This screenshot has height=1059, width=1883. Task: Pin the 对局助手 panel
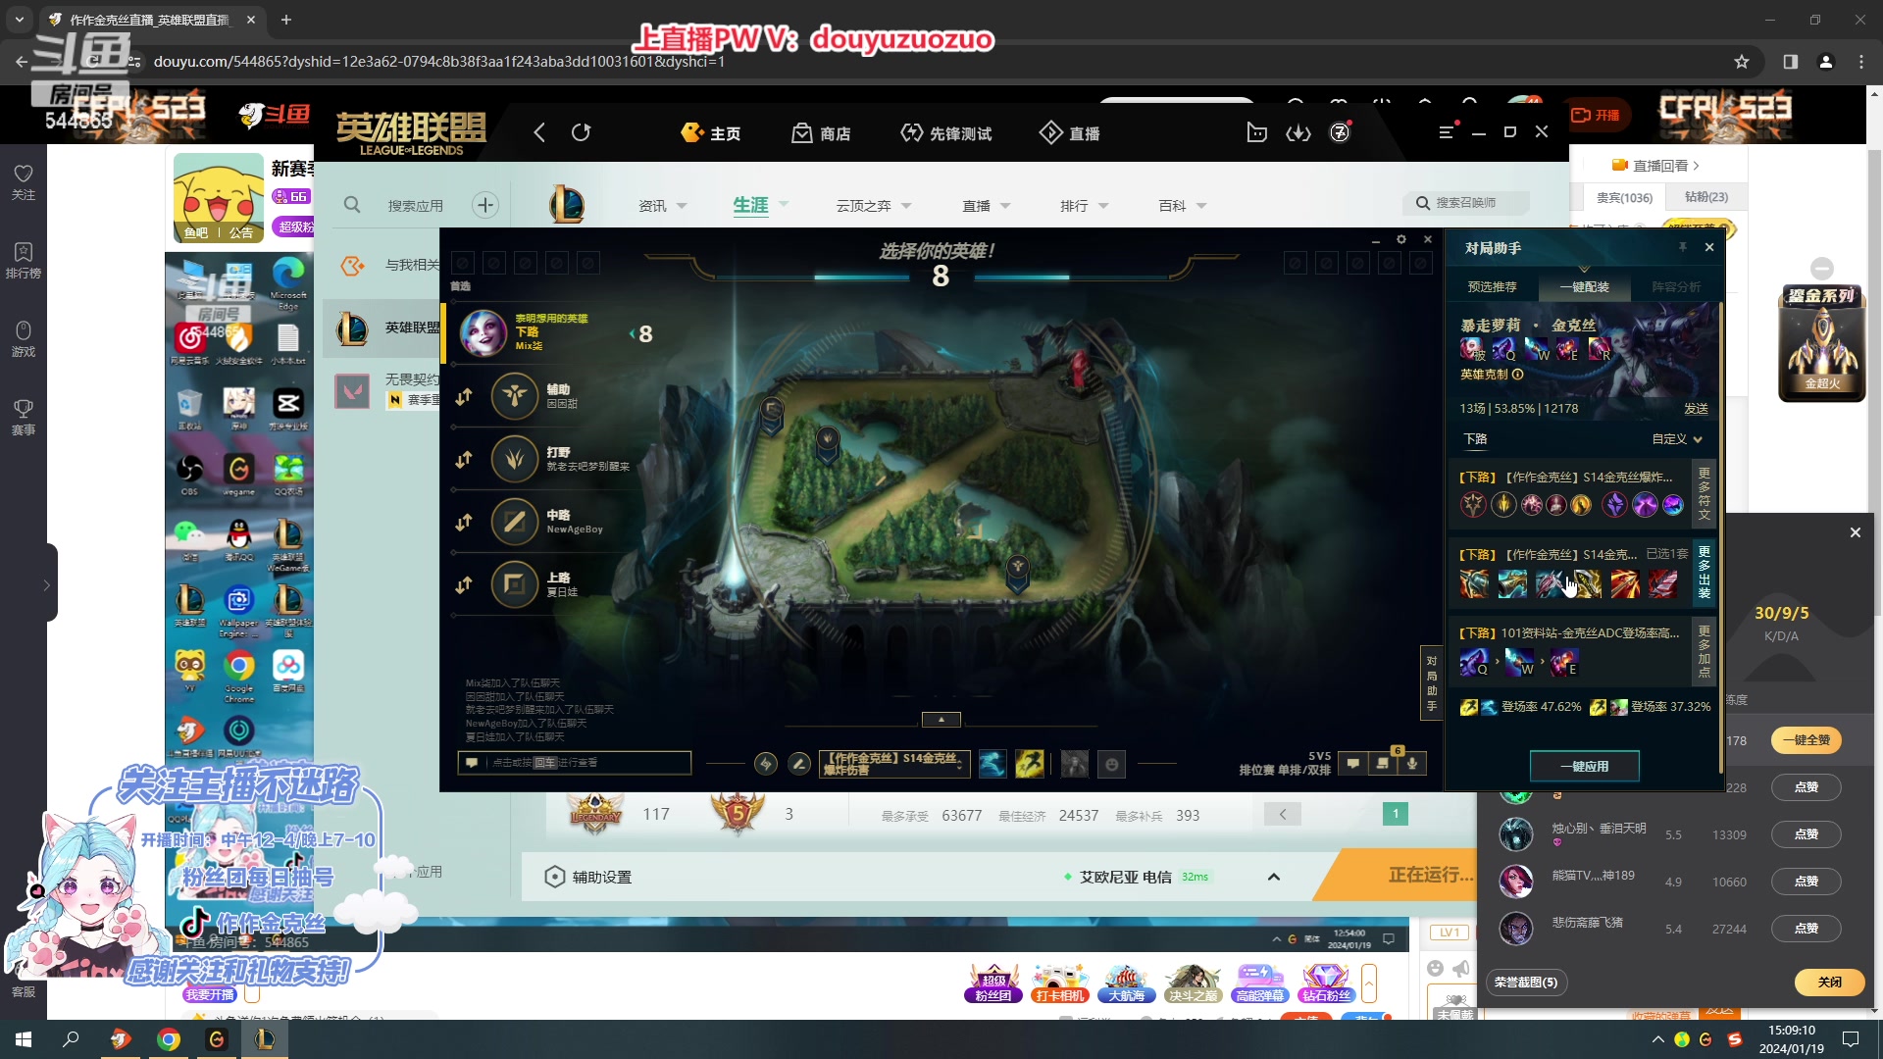1682,247
